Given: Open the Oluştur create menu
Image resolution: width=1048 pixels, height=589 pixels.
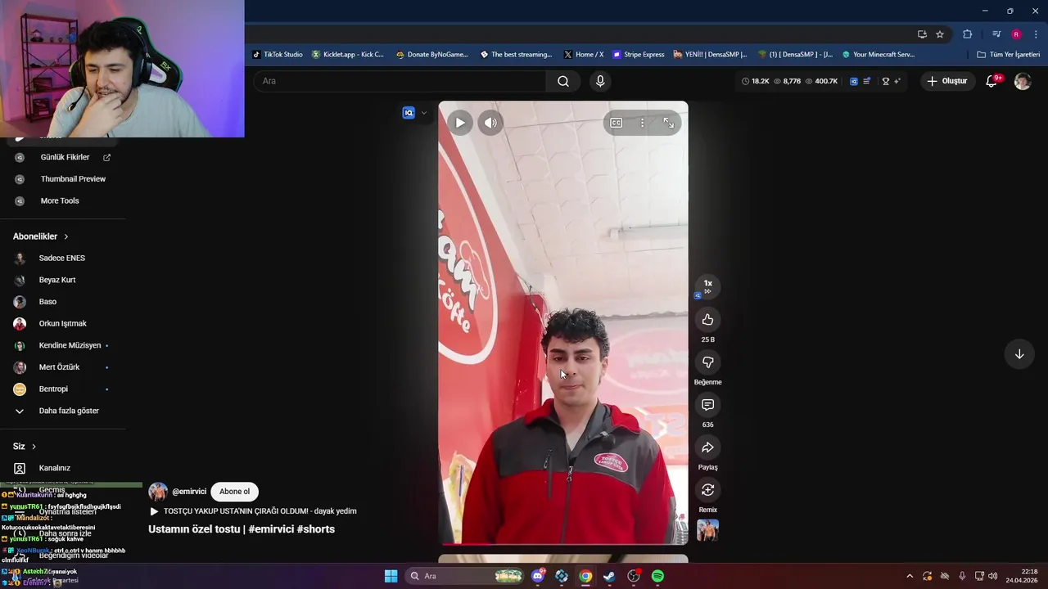Looking at the screenshot, I should (x=947, y=81).
